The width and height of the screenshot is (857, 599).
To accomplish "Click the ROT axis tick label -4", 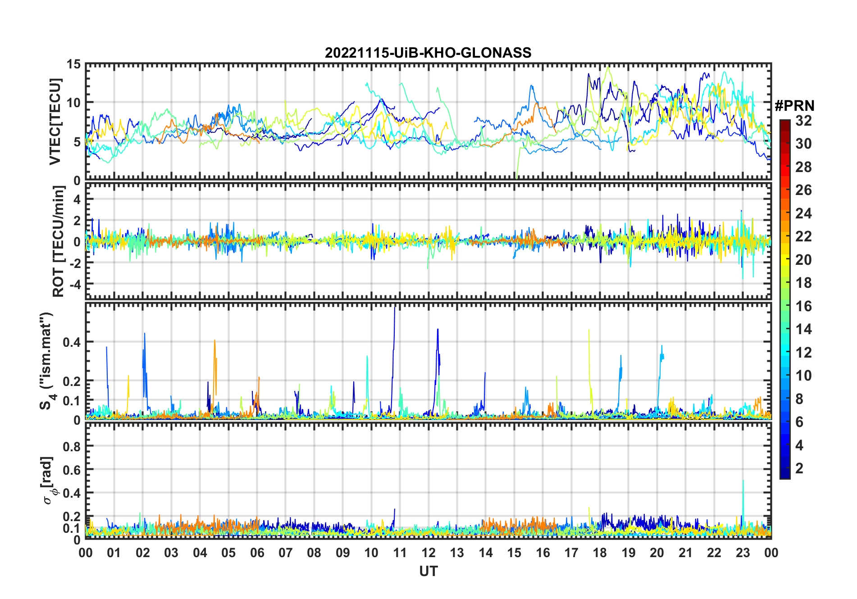I will pos(75,285).
